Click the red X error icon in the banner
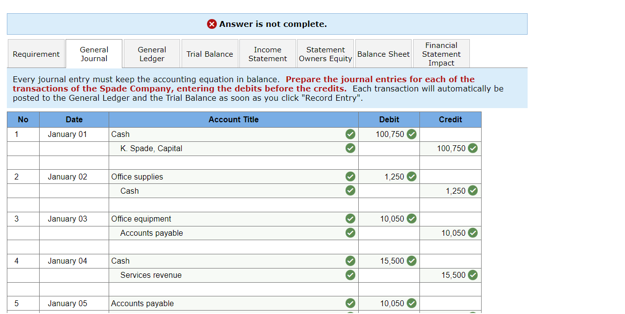This screenshot has height=314, width=625. (x=211, y=23)
